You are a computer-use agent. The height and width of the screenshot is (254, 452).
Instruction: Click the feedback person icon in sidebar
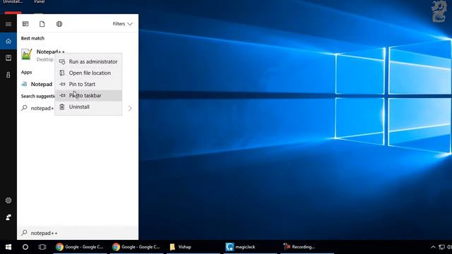[x=8, y=217]
